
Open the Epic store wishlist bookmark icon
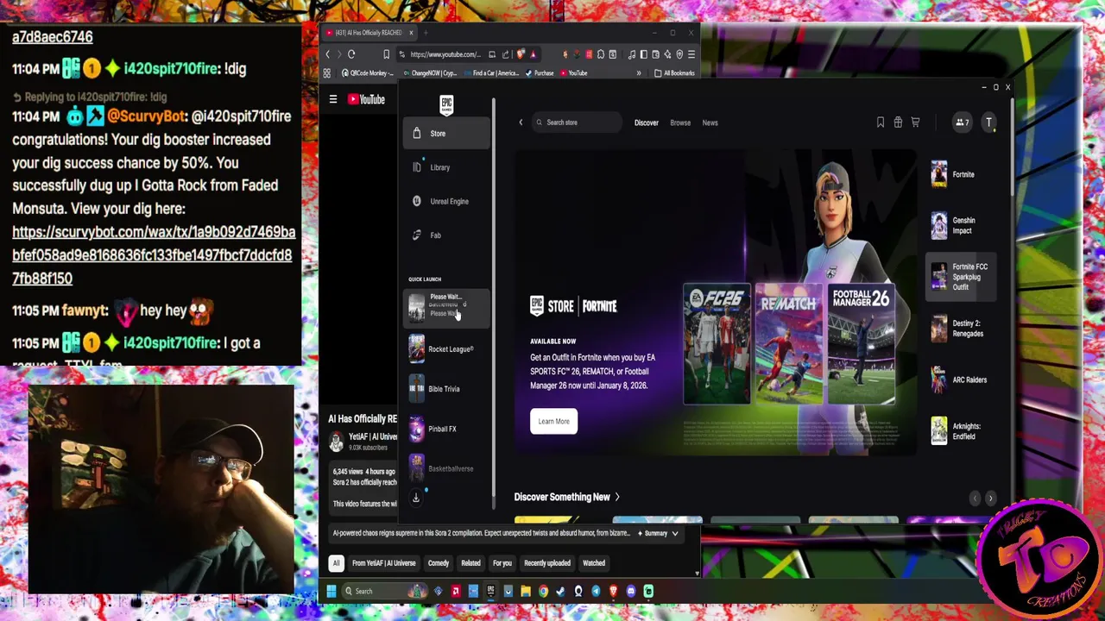point(881,122)
